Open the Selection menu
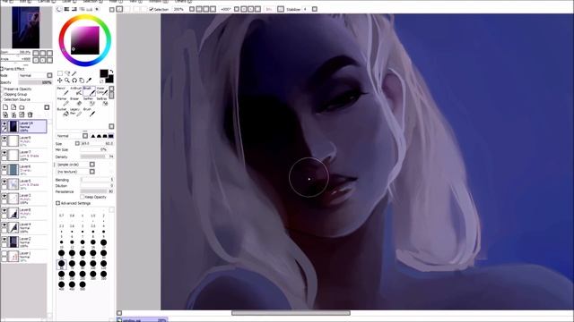This screenshot has width=574, height=322. (91, 2)
